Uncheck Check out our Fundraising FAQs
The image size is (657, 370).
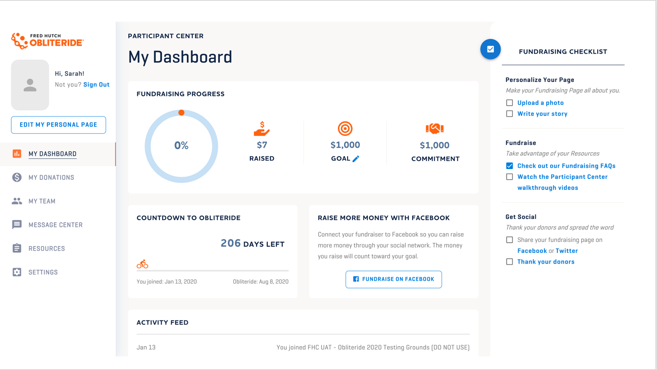tap(510, 166)
